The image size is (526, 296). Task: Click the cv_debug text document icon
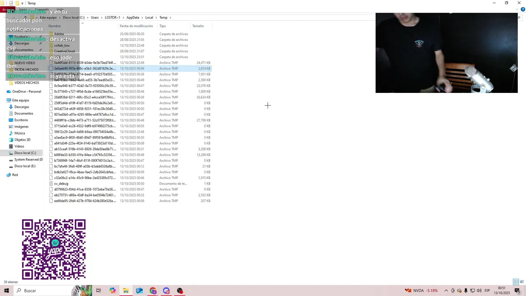point(51,183)
